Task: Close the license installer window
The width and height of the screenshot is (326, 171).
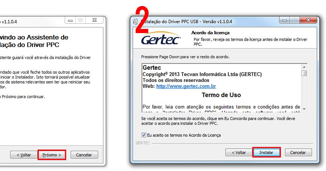Action: pyautogui.click(x=309, y=20)
